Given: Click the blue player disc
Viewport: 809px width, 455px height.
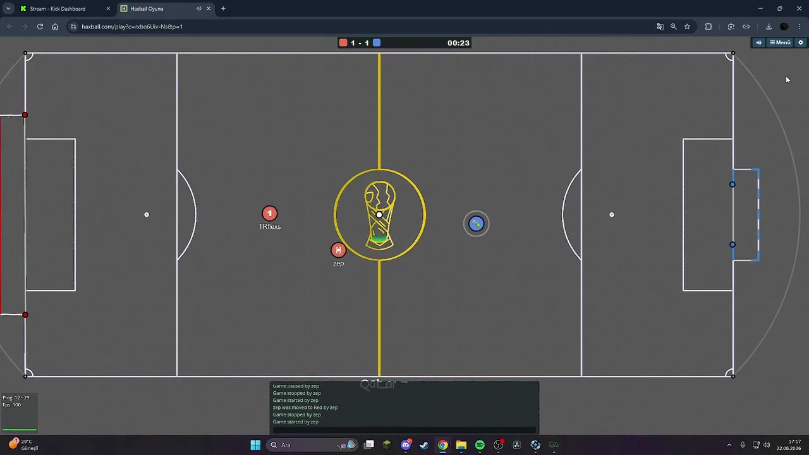Looking at the screenshot, I should tap(476, 224).
